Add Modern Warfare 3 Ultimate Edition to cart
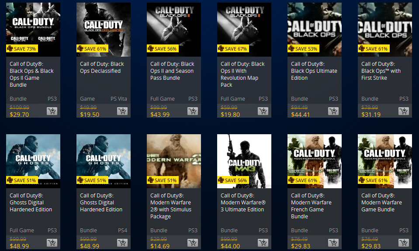Screen dimensions: 419x251 coord(263,243)
